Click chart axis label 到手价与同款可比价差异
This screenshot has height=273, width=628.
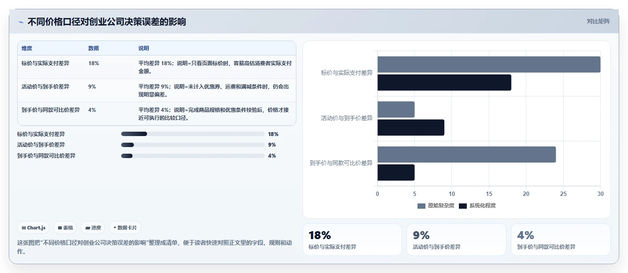[341, 163]
